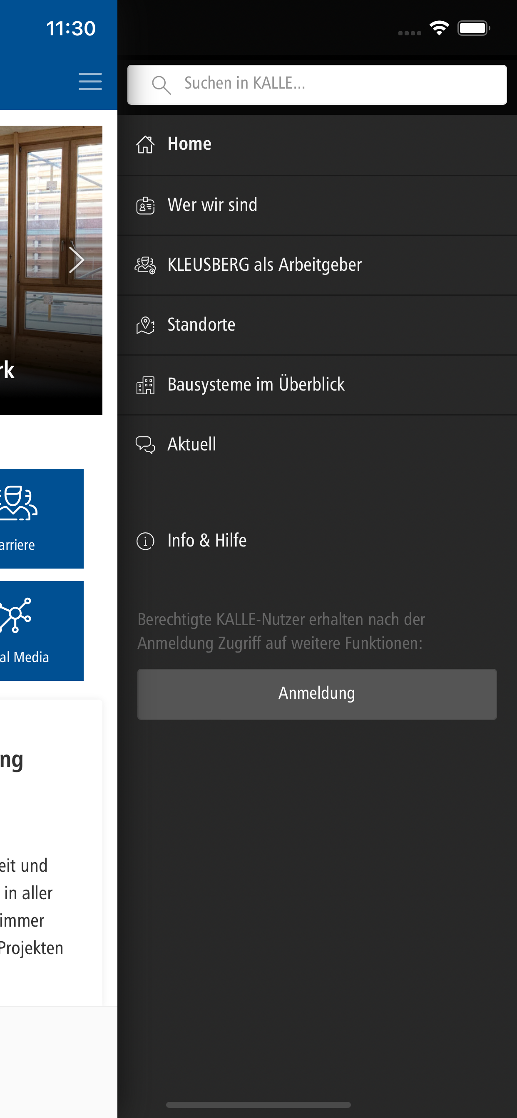Viewport: 517px width, 1118px height.
Task: Tap the iOS home indicator bar
Action: click(258, 1104)
